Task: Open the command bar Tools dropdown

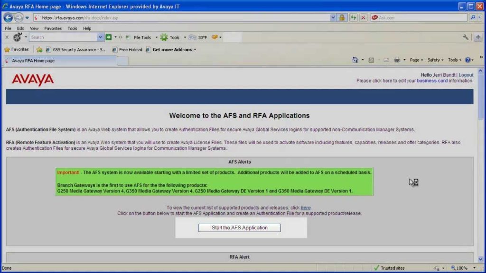Action: click(x=454, y=60)
